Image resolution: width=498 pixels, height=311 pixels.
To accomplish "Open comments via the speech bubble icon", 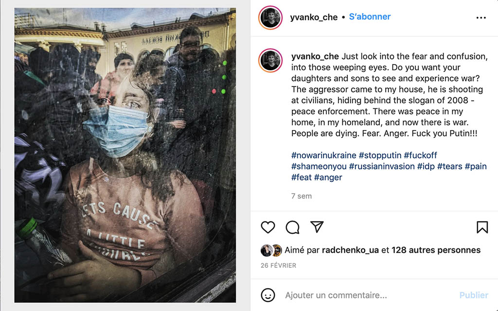I will coord(292,227).
